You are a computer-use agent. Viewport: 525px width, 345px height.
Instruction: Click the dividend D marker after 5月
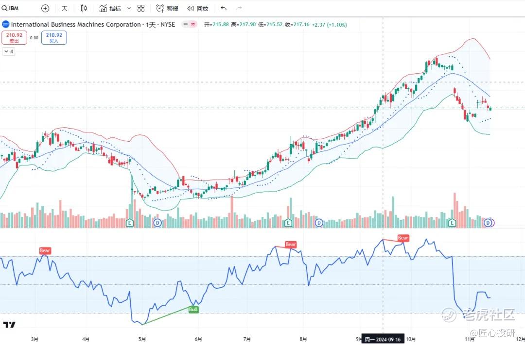pyautogui.click(x=157, y=223)
